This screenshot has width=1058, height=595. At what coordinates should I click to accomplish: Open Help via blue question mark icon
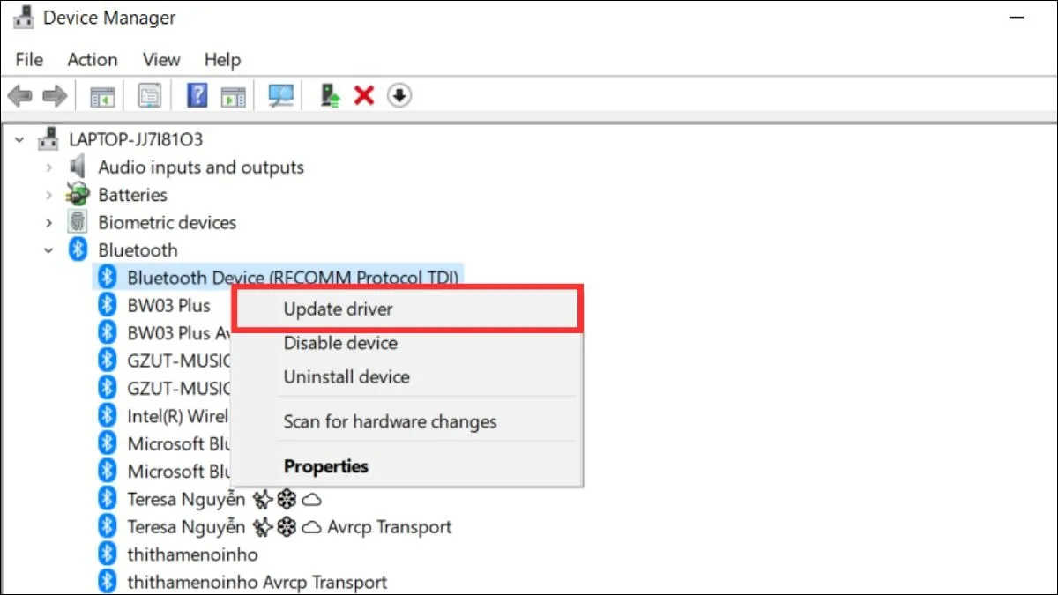197,95
